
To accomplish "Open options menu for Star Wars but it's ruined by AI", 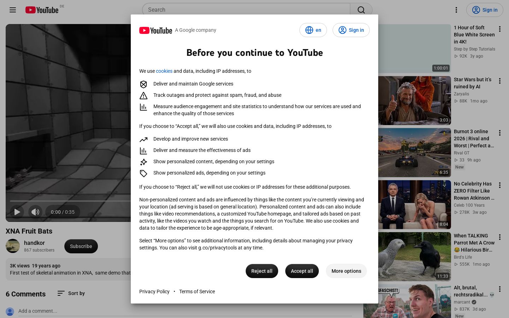I will coord(500,81).
